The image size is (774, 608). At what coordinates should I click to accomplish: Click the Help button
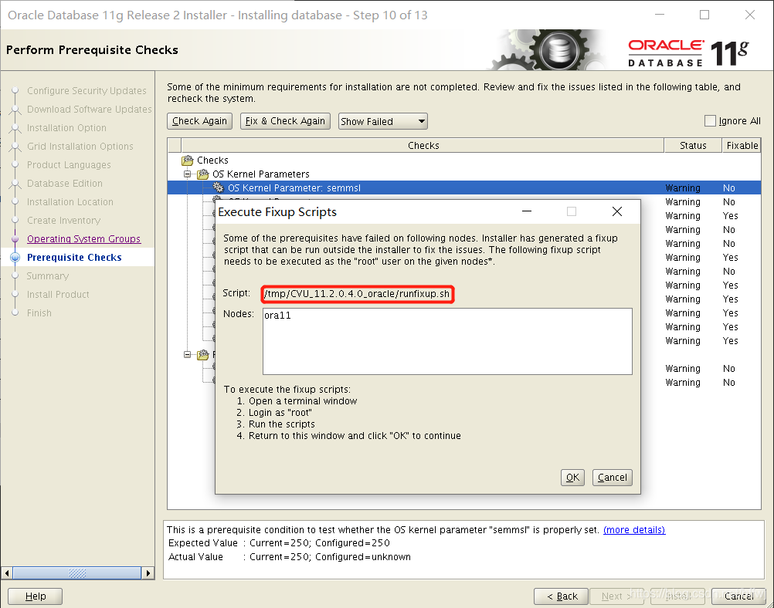coord(35,596)
